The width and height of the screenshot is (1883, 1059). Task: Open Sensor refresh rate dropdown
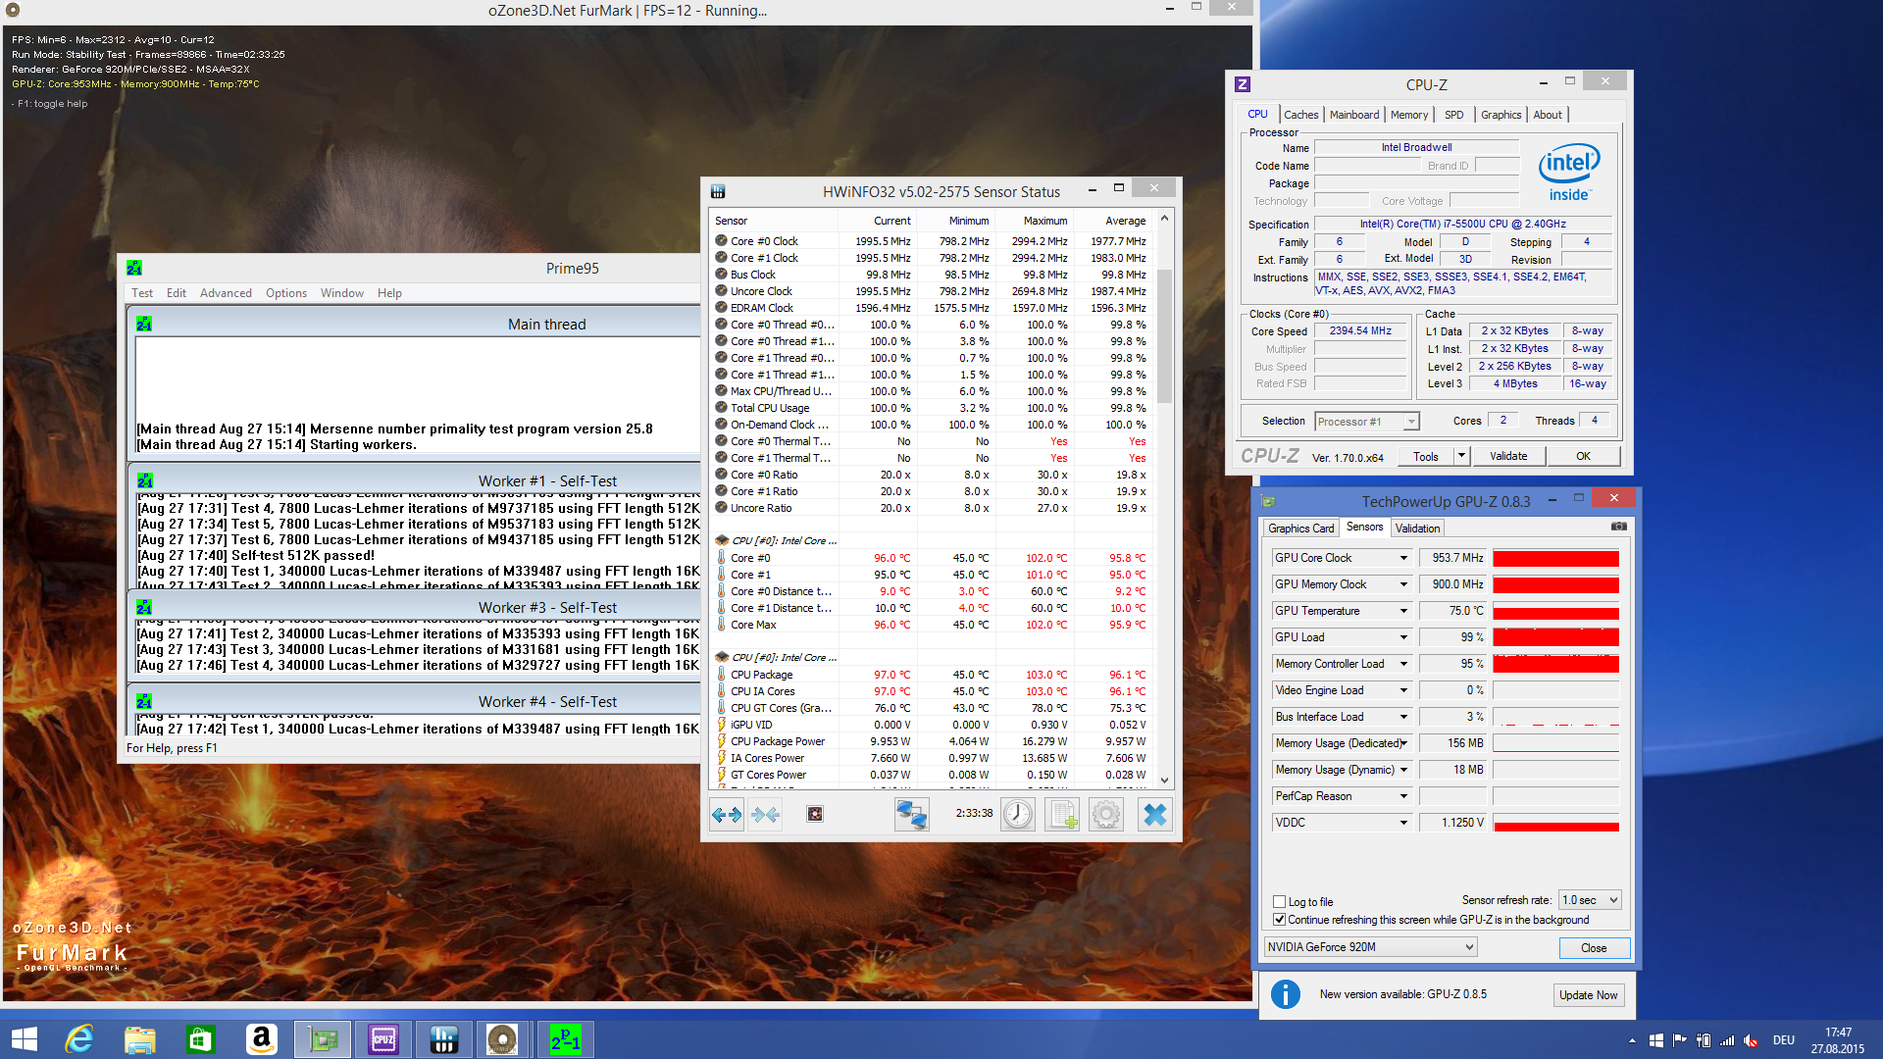[1590, 899]
